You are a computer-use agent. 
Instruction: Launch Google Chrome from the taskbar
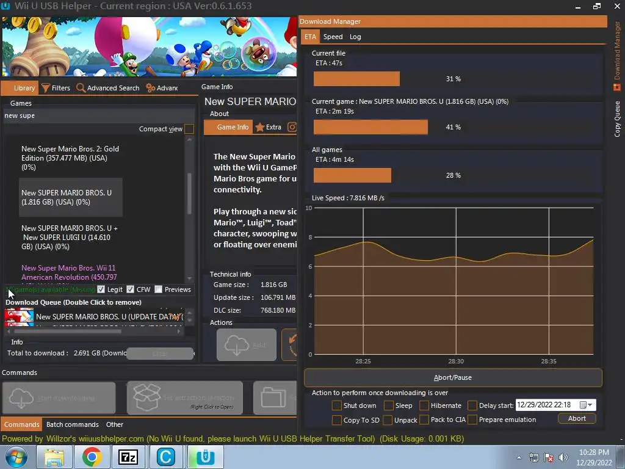pos(92,457)
